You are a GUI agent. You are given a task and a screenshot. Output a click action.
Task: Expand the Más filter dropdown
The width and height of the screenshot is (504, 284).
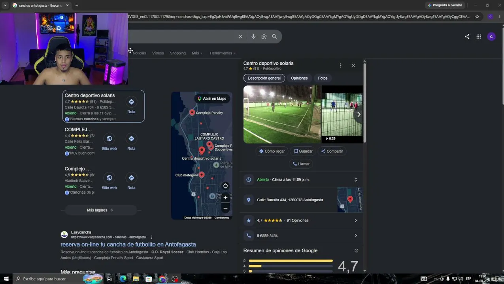coord(197,53)
